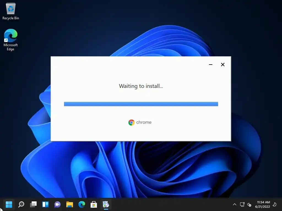Select the Microsoft Edge desktop shortcut
This screenshot has width=282, height=211.
(11, 40)
